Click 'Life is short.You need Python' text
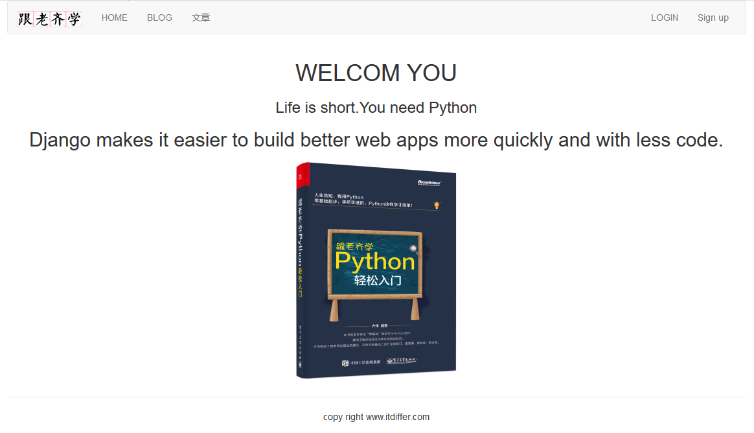This screenshot has width=754, height=433. [x=376, y=108]
